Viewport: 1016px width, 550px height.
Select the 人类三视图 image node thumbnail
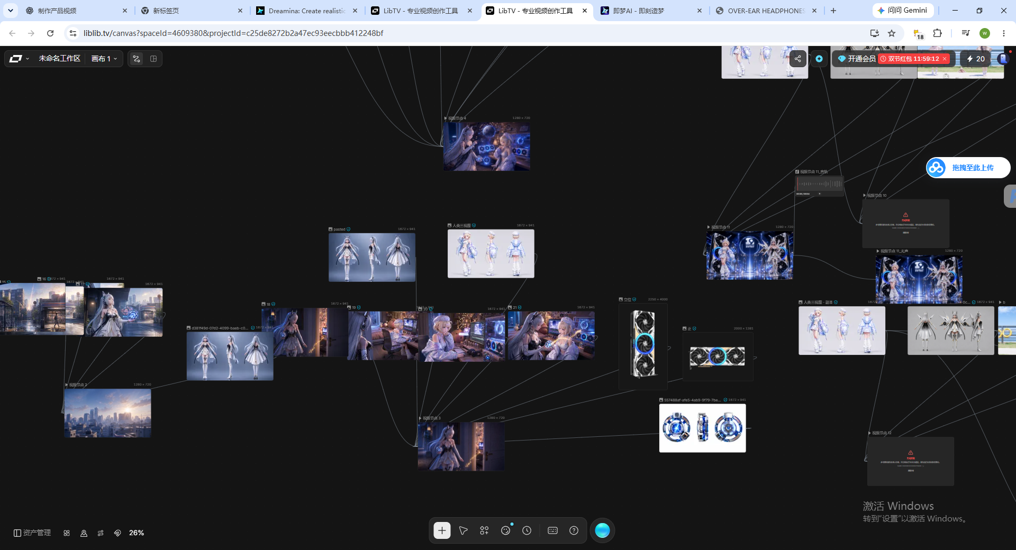pos(491,253)
